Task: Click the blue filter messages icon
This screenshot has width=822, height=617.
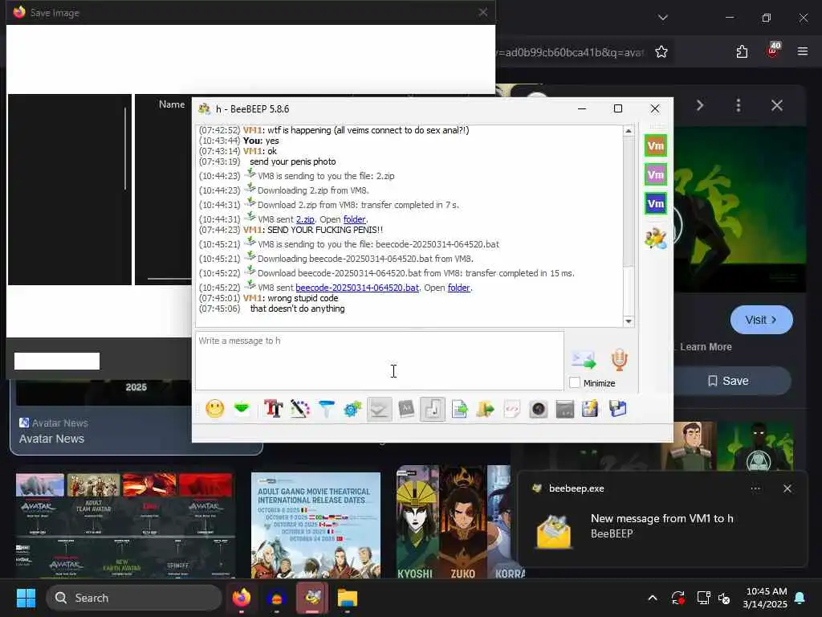Action: point(326,409)
